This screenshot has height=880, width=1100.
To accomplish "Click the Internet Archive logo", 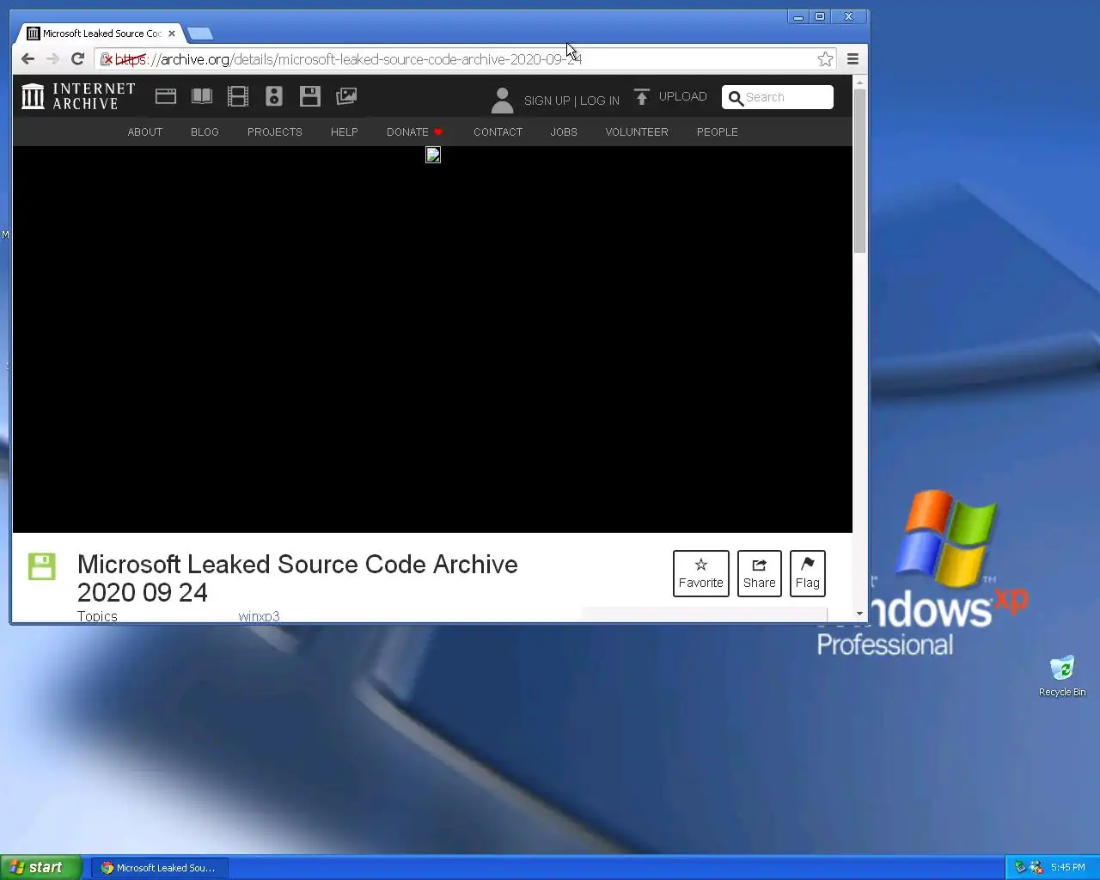I will tap(78, 96).
